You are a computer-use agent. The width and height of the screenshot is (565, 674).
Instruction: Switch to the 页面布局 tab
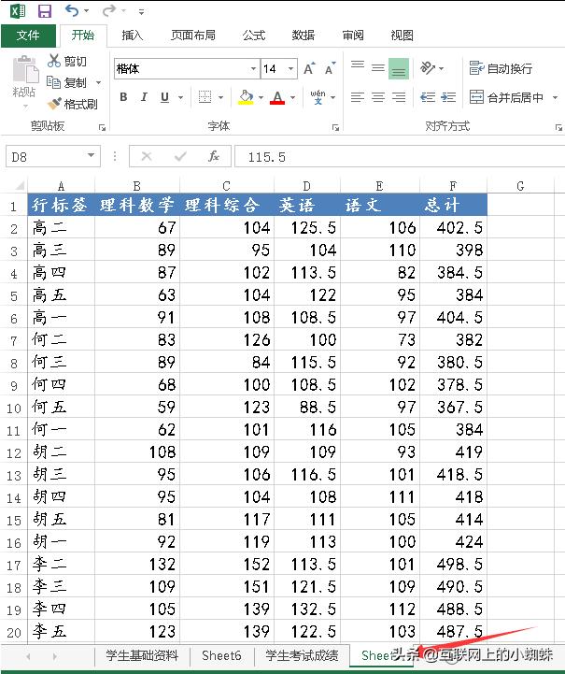[x=192, y=36]
